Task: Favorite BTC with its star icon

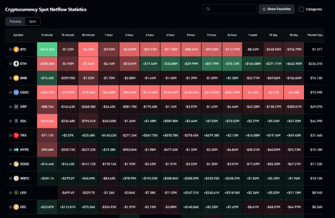Action: [10, 49]
